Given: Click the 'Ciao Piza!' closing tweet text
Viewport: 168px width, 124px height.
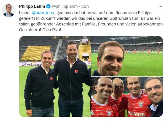Looking at the screenshot, I should (x=52, y=30).
